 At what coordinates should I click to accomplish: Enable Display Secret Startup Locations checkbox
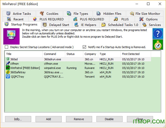[6, 47]
